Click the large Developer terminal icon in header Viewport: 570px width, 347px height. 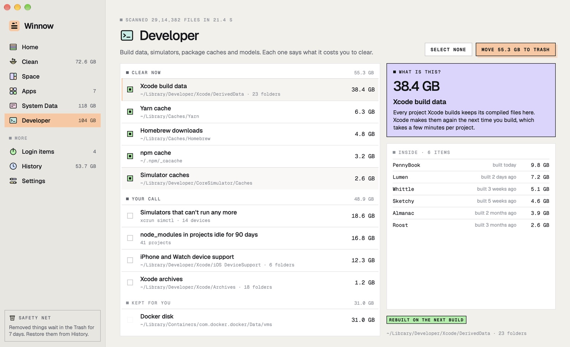point(127,36)
